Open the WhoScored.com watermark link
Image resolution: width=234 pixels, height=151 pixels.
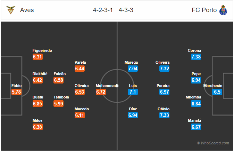[x=213, y=143]
